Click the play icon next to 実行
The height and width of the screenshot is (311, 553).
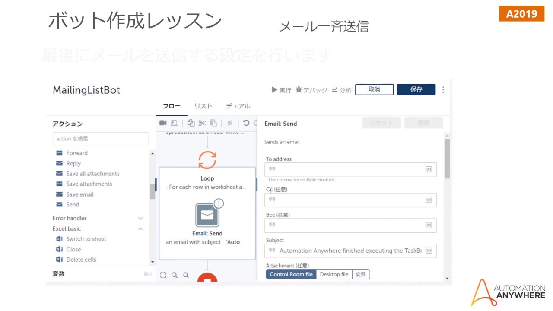coord(274,90)
